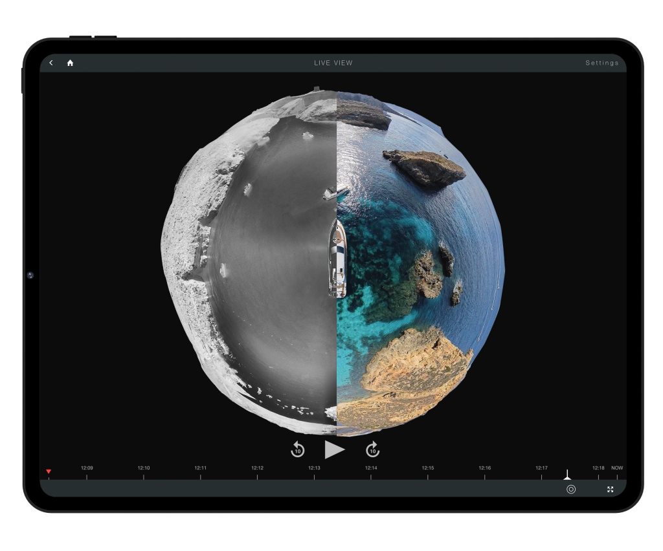Click the red triangle timeline start marker
Image resolution: width=663 pixels, height=551 pixels.
(49, 472)
